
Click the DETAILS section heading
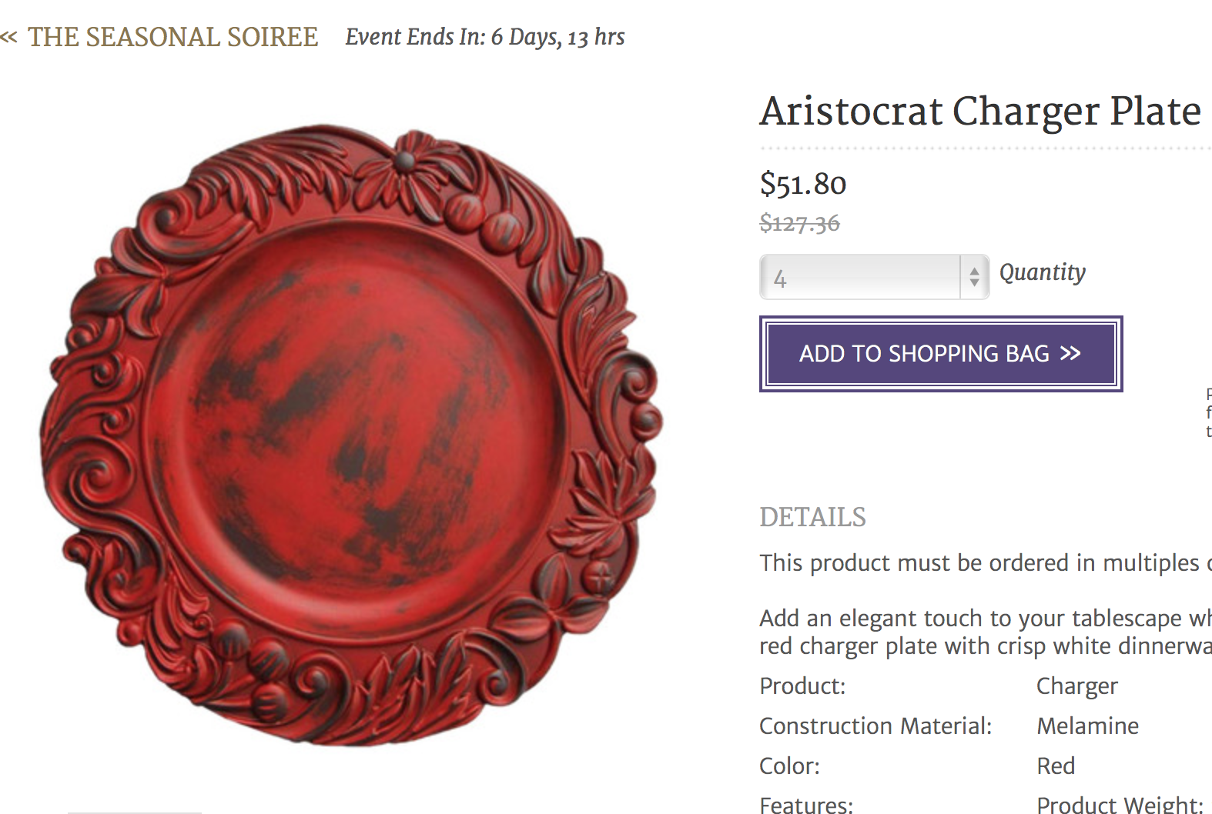812,517
